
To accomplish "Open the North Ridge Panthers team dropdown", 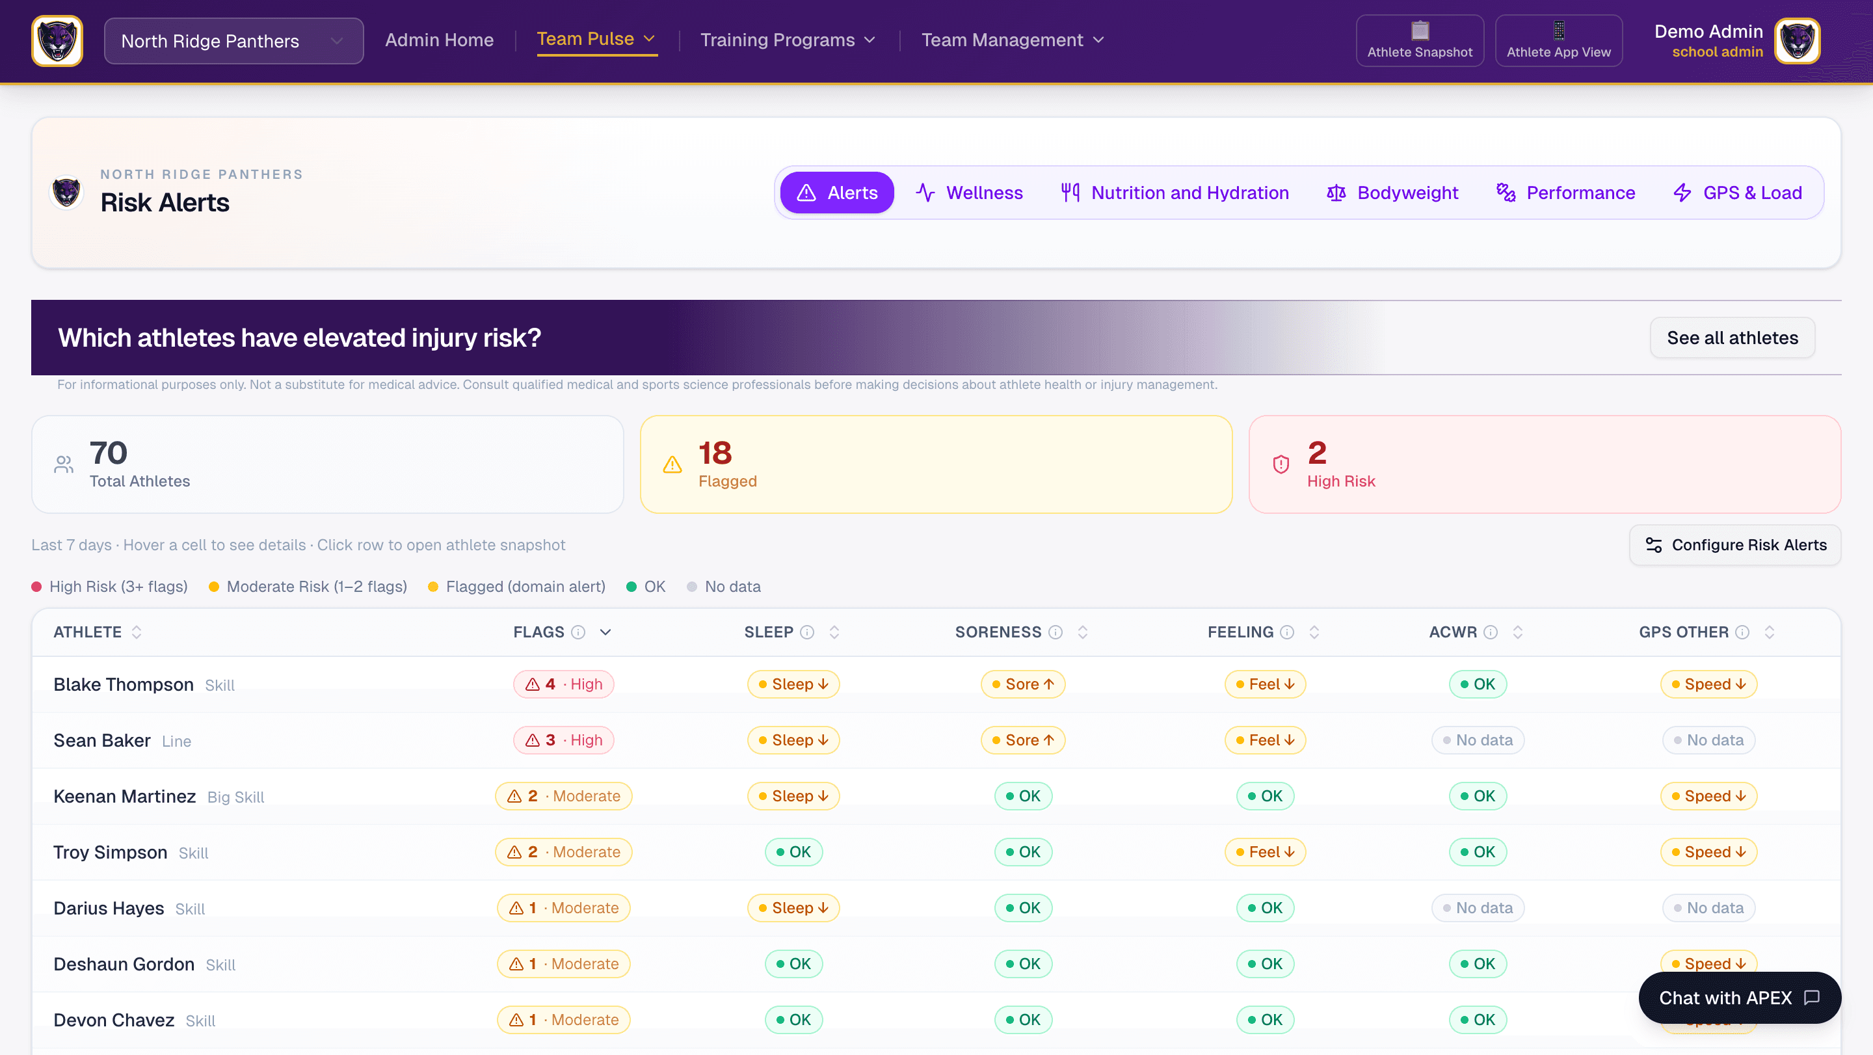I will [x=233, y=41].
